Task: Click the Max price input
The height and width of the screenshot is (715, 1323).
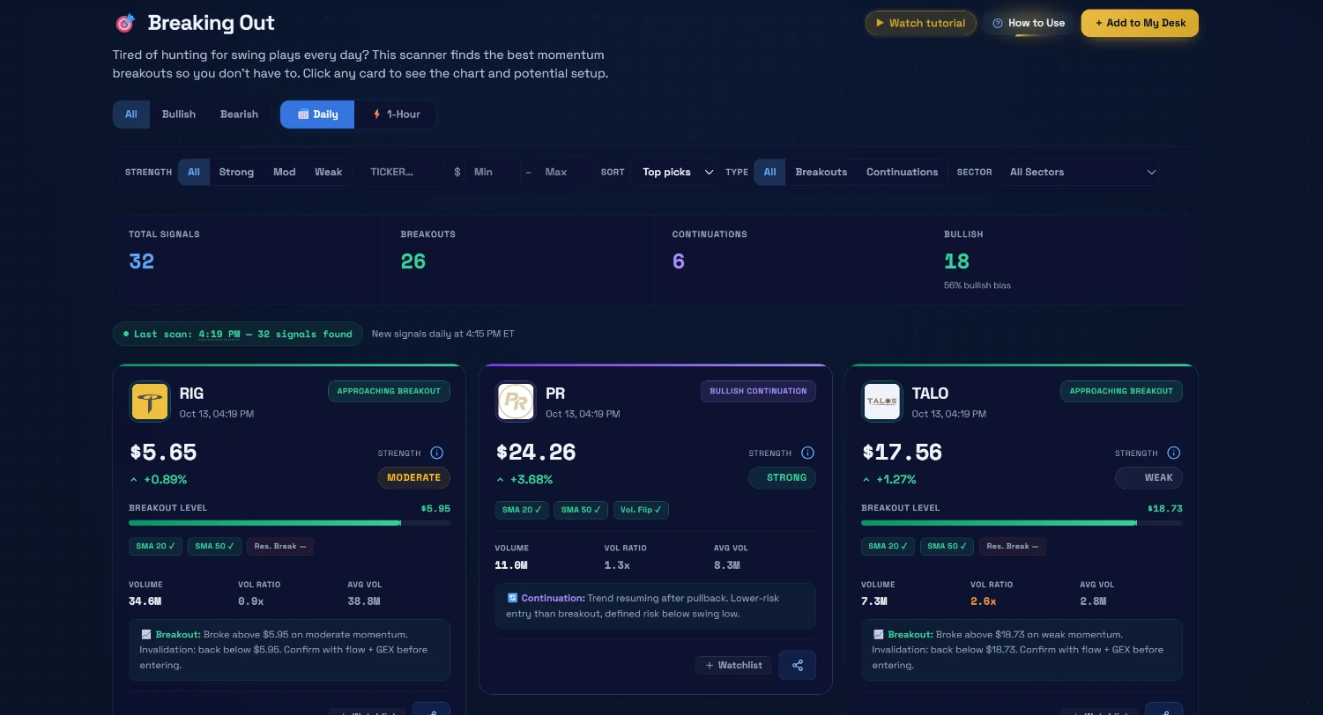Action: tap(564, 172)
